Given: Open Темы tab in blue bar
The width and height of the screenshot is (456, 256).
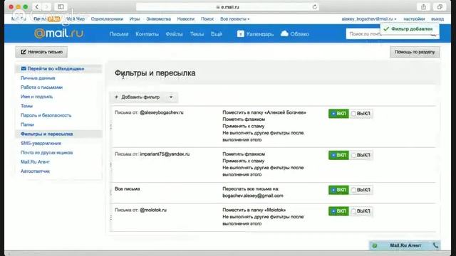Looking at the screenshot, I should (197, 34).
